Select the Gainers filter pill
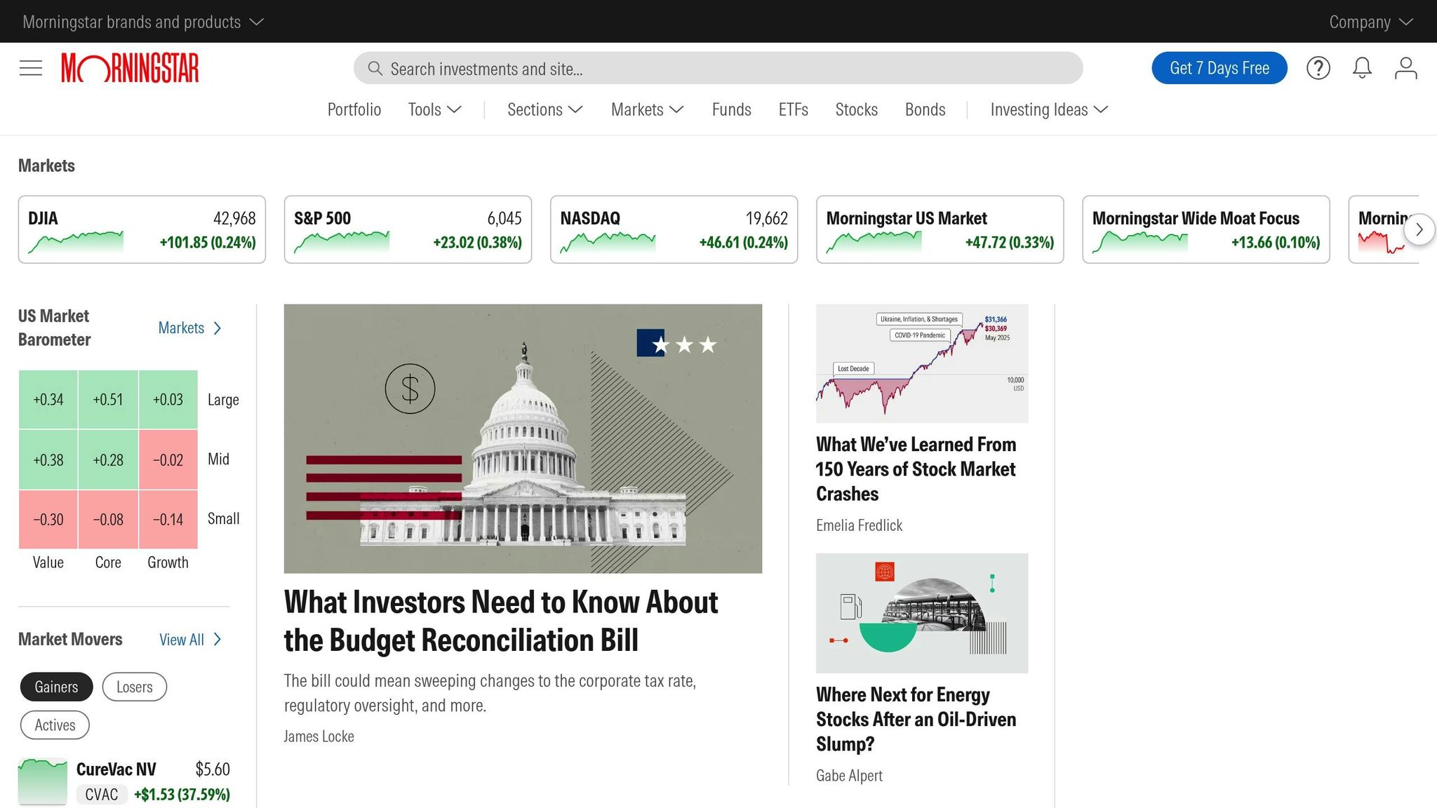The height and width of the screenshot is (808, 1437). (56, 687)
